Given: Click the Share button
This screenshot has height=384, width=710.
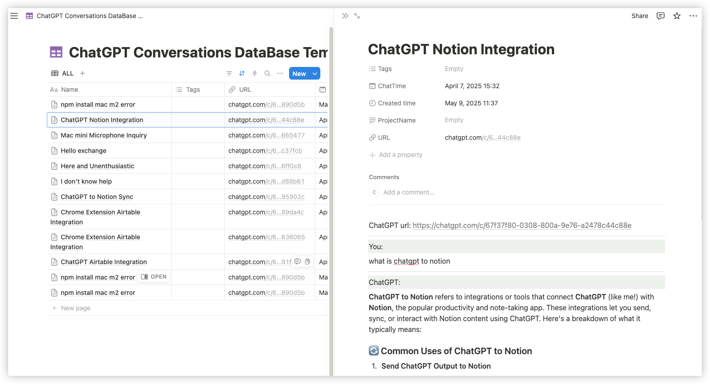Looking at the screenshot, I should tap(639, 16).
